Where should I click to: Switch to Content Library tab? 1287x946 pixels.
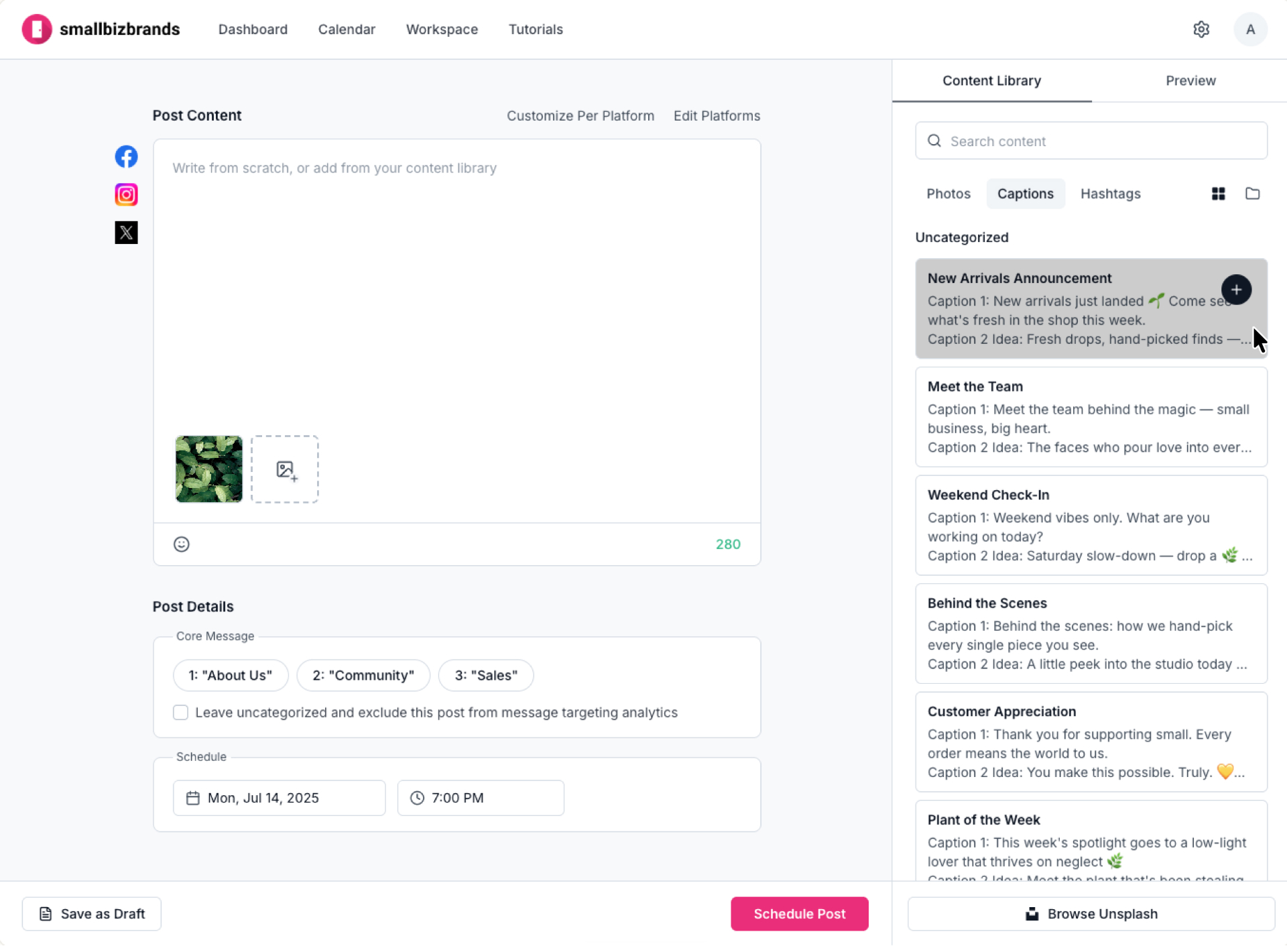click(991, 80)
